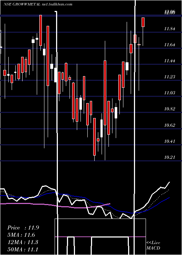Click the tall red candle reaching 12.05
Image resolution: width=182 pixels, height=255 pixels.
pyautogui.click(x=40, y=30)
